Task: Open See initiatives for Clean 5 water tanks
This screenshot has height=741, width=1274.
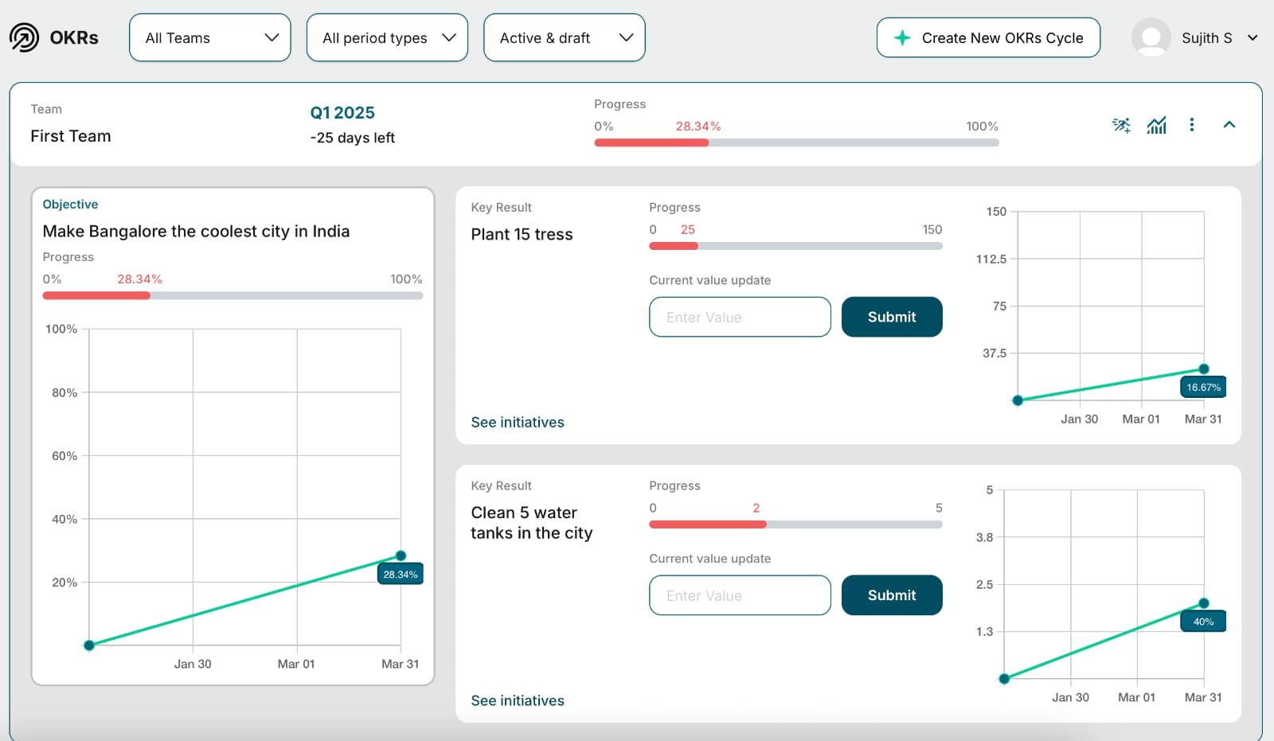Action: (x=517, y=700)
